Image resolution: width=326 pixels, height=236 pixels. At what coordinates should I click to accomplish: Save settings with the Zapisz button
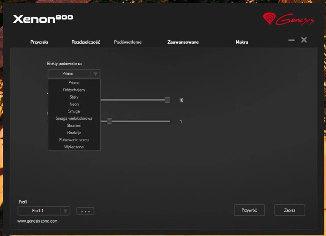point(289,210)
